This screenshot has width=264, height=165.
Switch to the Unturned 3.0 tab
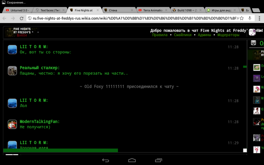pyautogui.click(x=18, y=10)
